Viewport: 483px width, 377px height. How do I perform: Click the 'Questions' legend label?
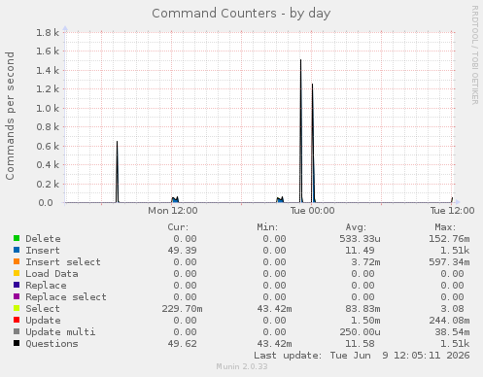pos(52,344)
